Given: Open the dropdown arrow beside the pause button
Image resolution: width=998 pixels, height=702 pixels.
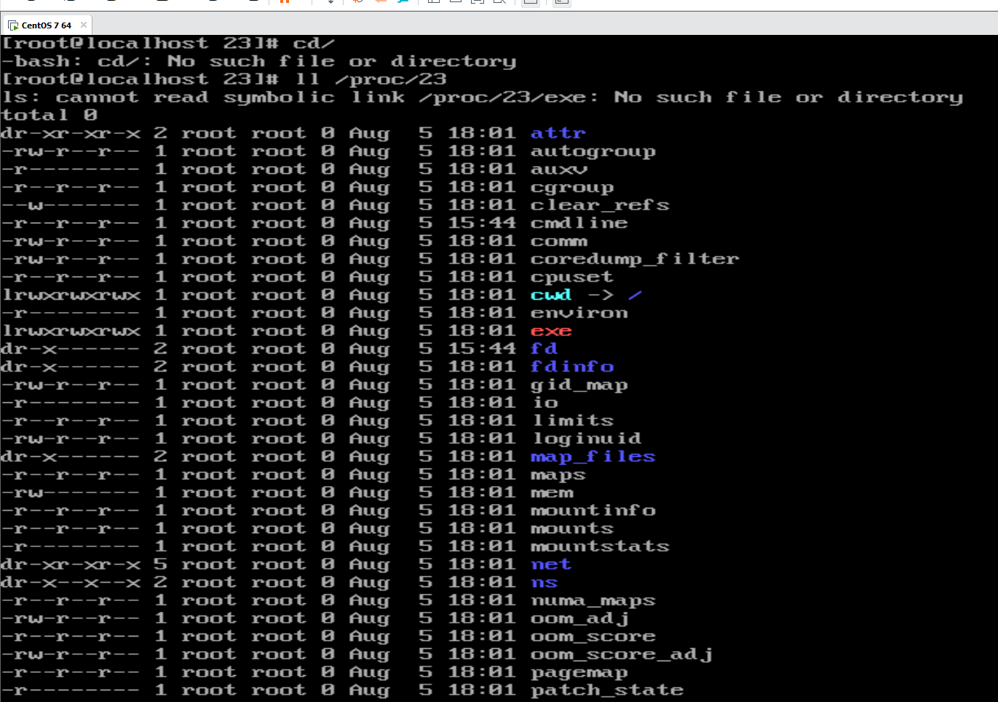Looking at the screenshot, I should (x=330, y=1).
